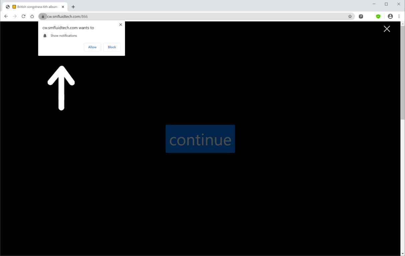Click the forward navigation arrow
The image size is (405, 256).
15,16
